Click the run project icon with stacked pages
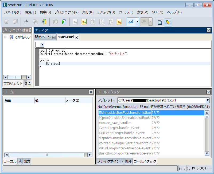The image size is (214, 174). coord(55,22)
